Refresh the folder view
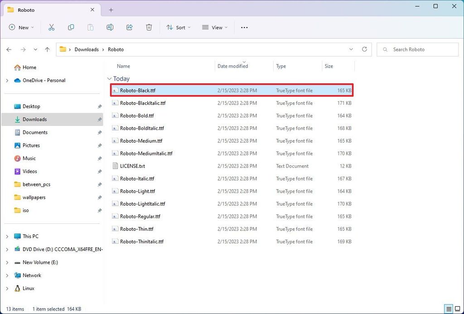Screen dimensions: 464x314 (365, 49)
